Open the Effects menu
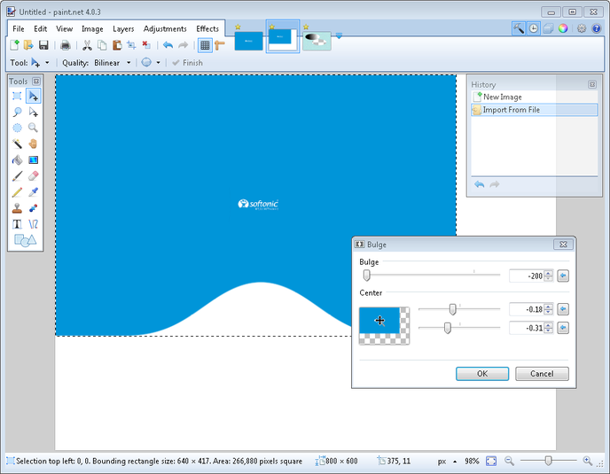The height and width of the screenshot is (474, 610). (207, 28)
